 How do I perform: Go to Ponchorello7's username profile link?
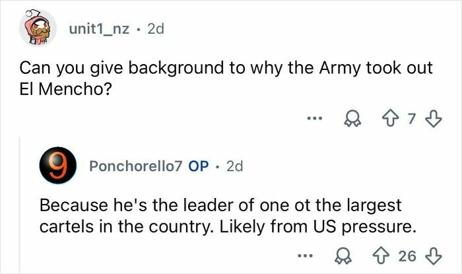[x=137, y=166]
